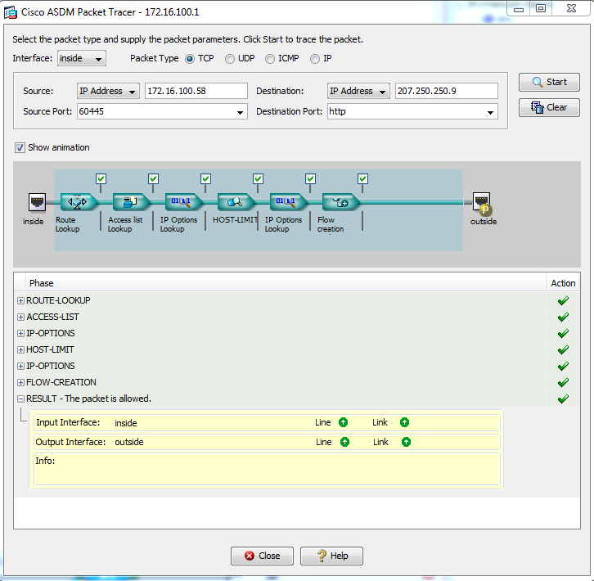Screen dimensions: 594x581
Task: Open Source IP Address type dropdown
Action: point(108,91)
